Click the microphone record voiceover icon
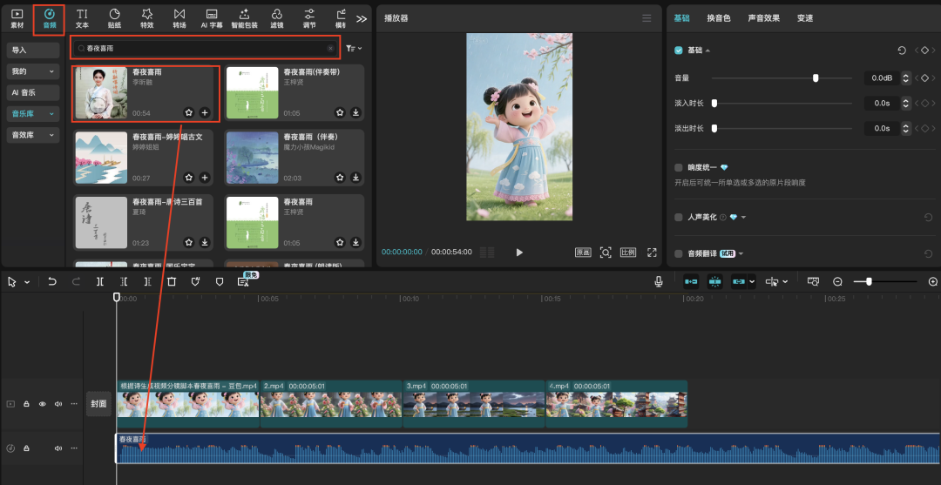Viewport: 941px width, 485px height. pyautogui.click(x=660, y=281)
